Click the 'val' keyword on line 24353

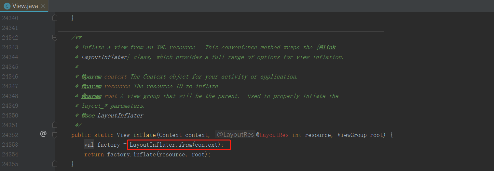click(x=89, y=145)
